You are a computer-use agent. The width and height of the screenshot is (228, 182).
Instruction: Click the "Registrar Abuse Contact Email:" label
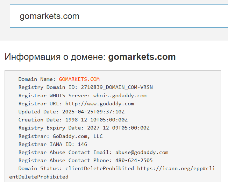65,152
